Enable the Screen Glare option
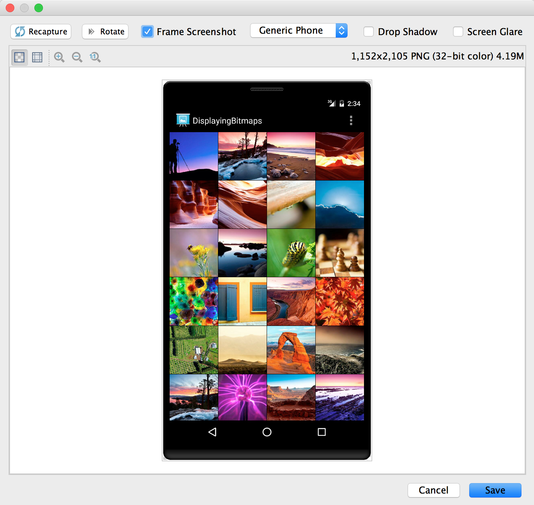534x505 pixels. click(458, 32)
